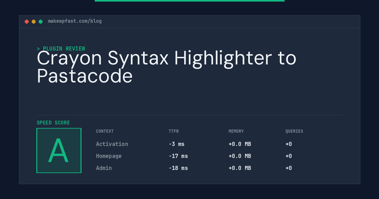Screen dimensions: 379x199
Task: Click the makewpfast.com/blog address text
Action: [75, 21]
